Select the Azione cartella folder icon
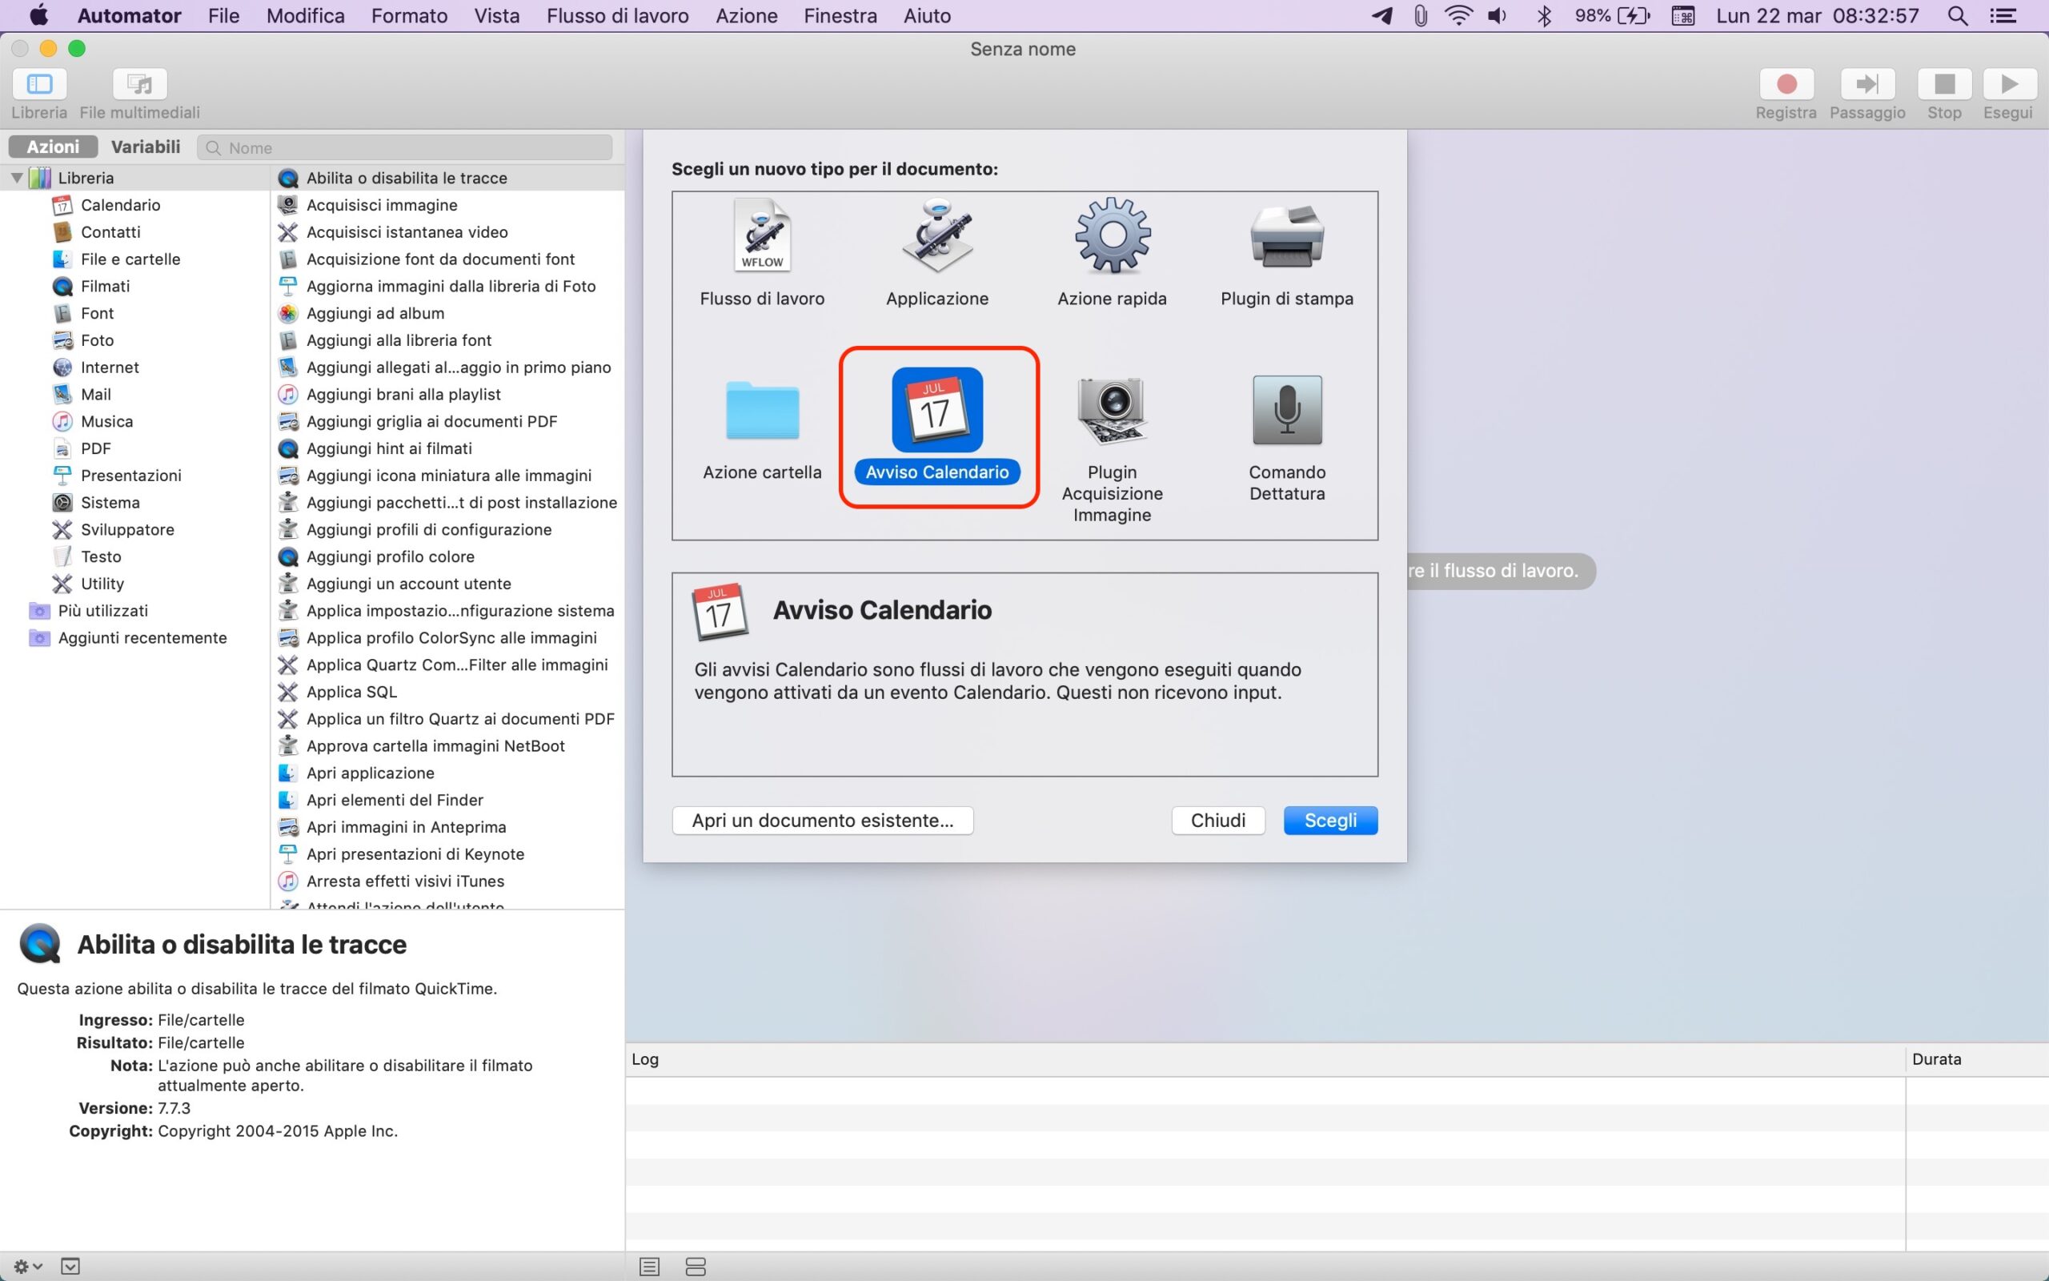This screenshot has height=1281, width=2049. pyautogui.click(x=762, y=411)
